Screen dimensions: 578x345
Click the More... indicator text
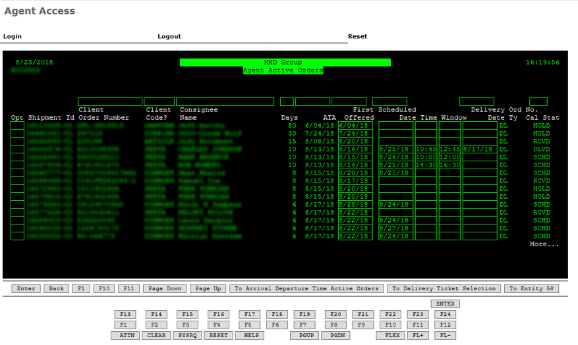pos(544,244)
